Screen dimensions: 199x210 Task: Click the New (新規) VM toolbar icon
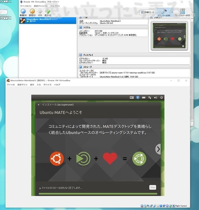tap(23, 11)
